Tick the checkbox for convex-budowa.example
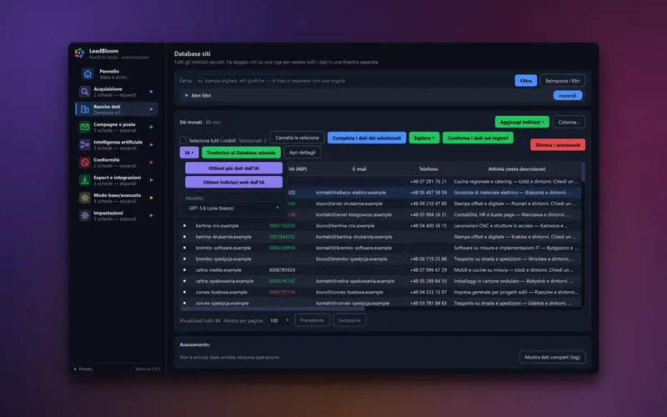The height and width of the screenshot is (417, 667). 184,292
